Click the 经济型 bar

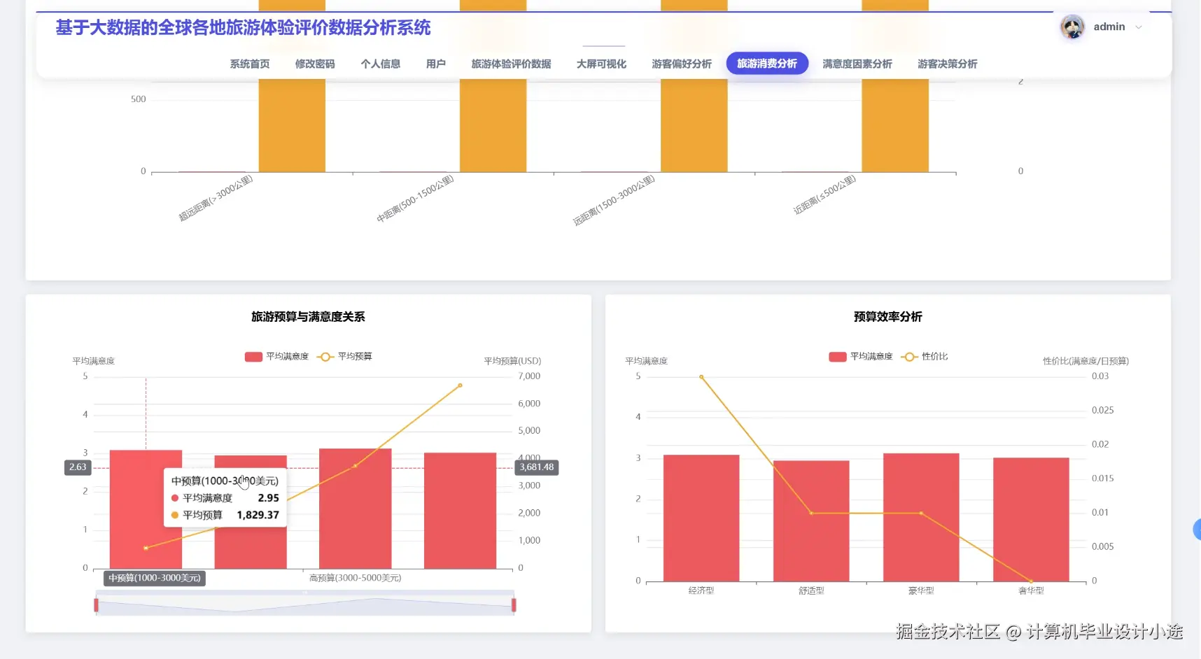click(x=701, y=518)
